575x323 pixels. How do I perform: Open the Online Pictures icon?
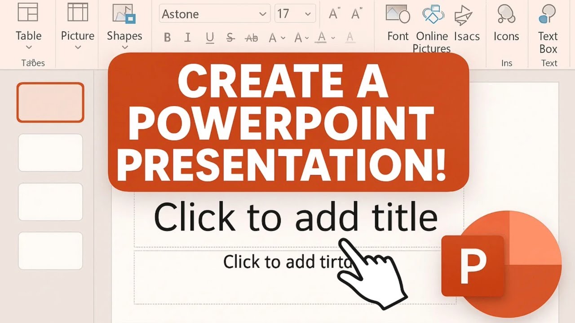click(433, 14)
